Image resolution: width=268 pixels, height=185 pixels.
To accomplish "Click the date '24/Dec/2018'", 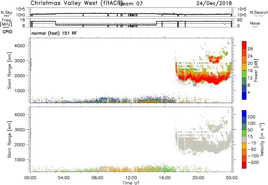I will (x=214, y=3).
